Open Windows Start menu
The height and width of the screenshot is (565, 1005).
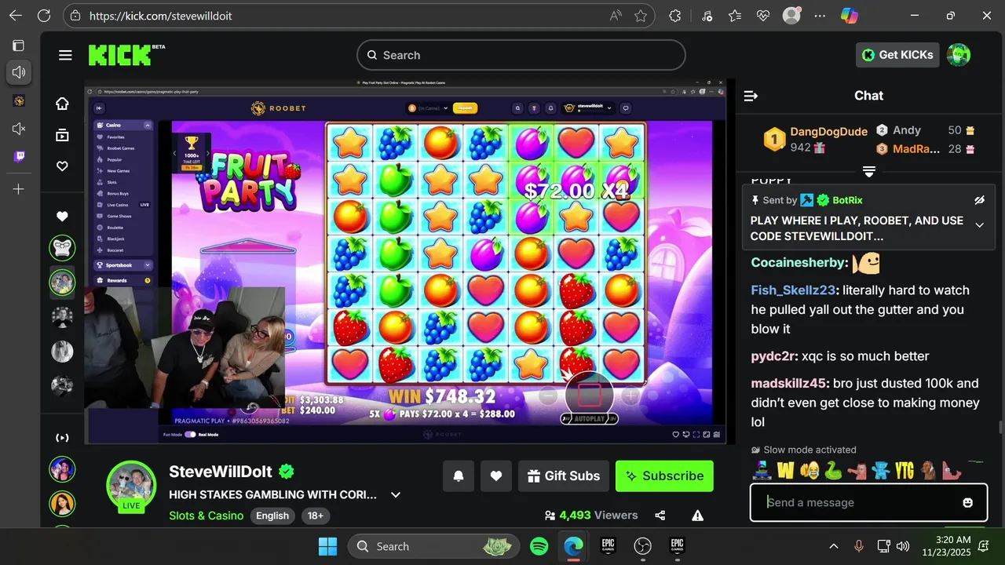click(x=327, y=546)
